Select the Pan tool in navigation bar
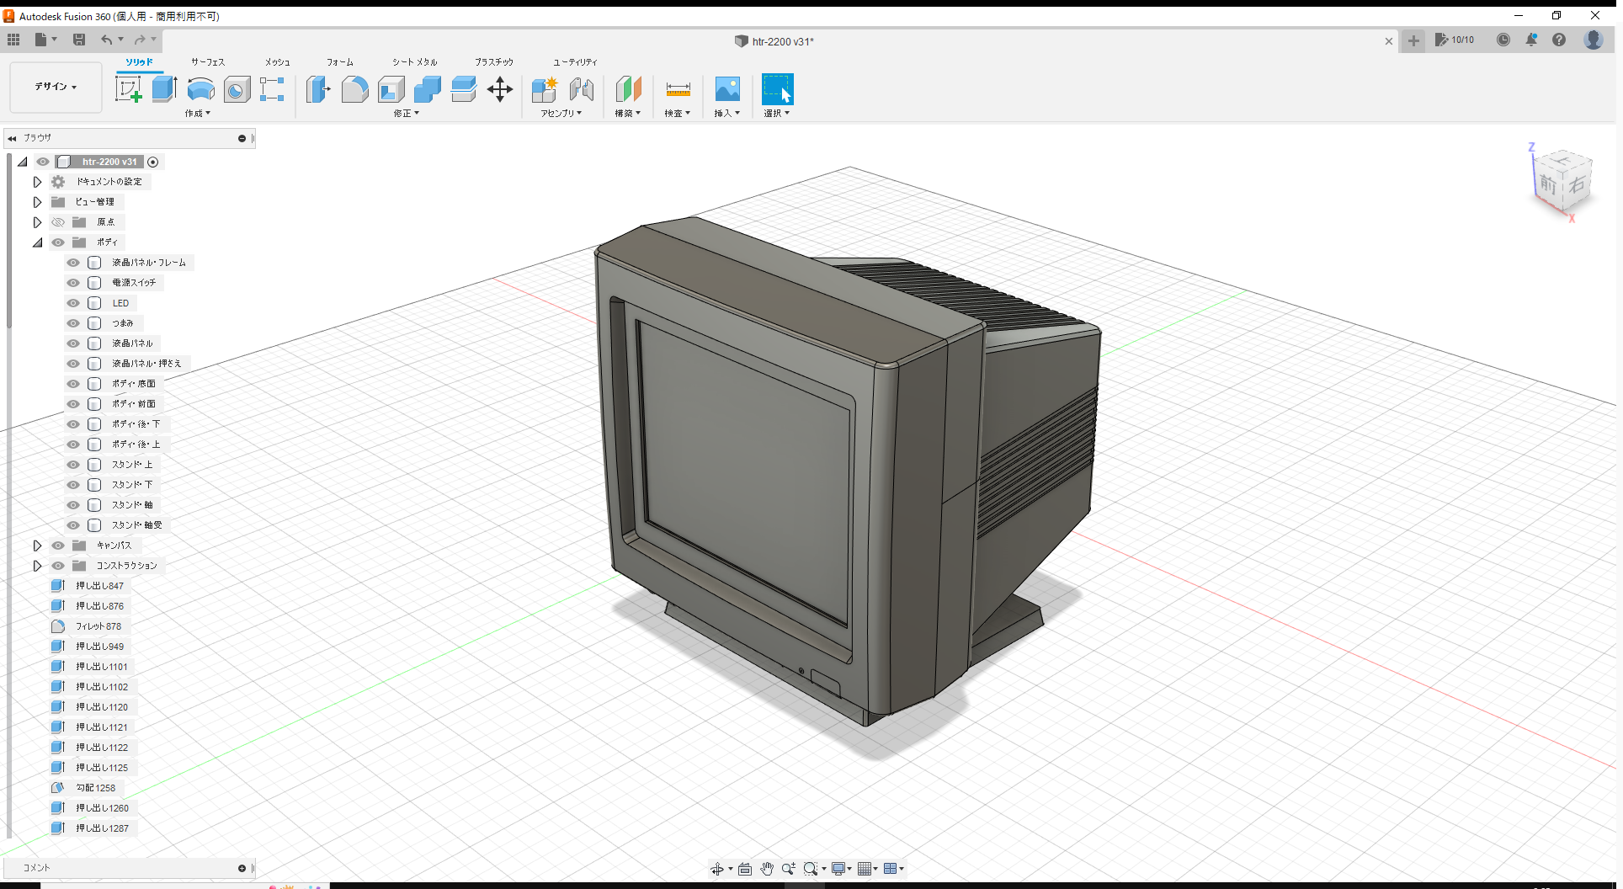The image size is (1623, 889). point(766,868)
